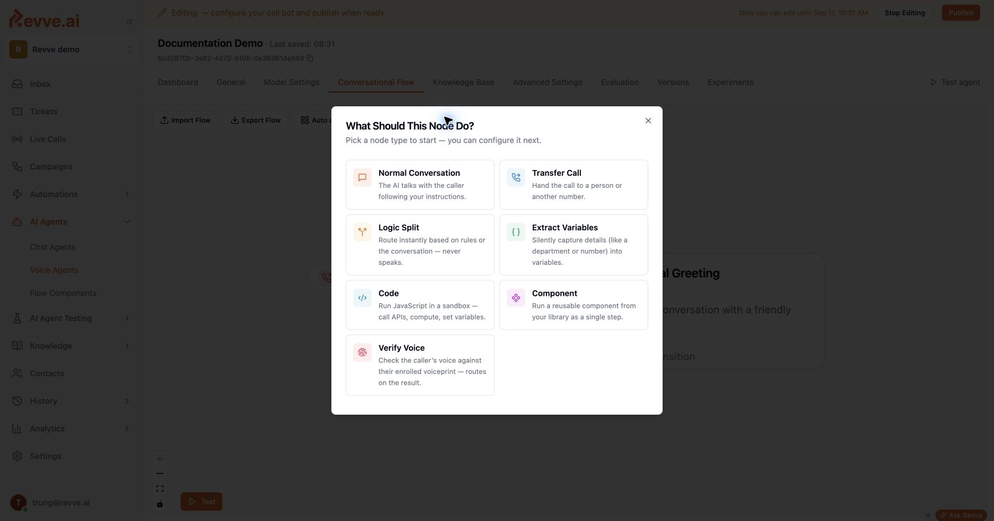Choose the Extract Variables braces icon
994x521 pixels.
pos(516,232)
